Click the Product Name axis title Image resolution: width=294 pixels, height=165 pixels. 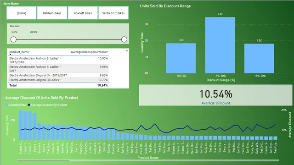(x=148, y=158)
